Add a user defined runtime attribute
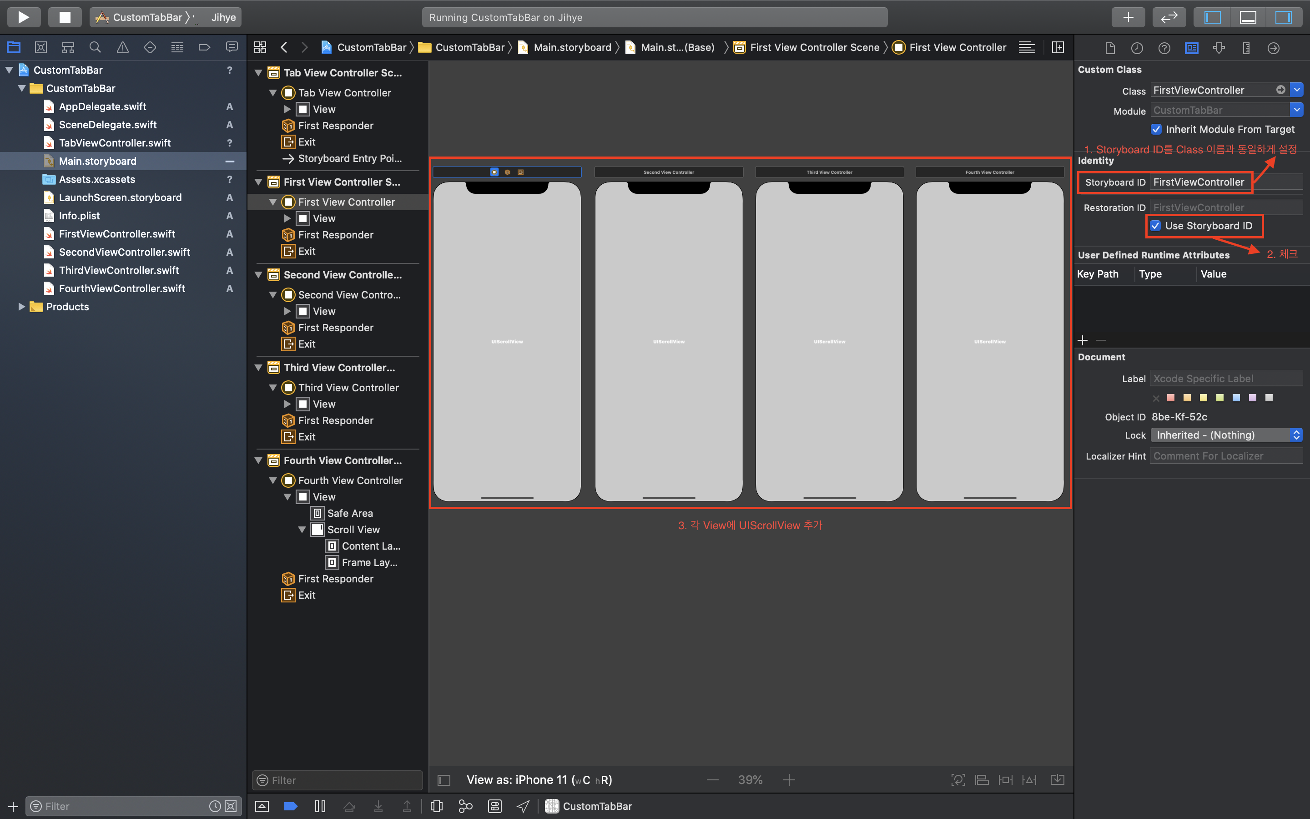The height and width of the screenshot is (819, 1310). click(x=1083, y=340)
